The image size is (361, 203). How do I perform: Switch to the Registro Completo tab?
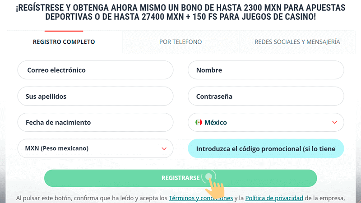pos(64,42)
